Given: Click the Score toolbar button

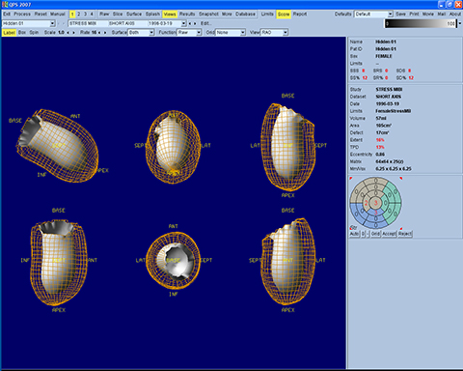Looking at the screenshot, I should [x=284, y=14].
